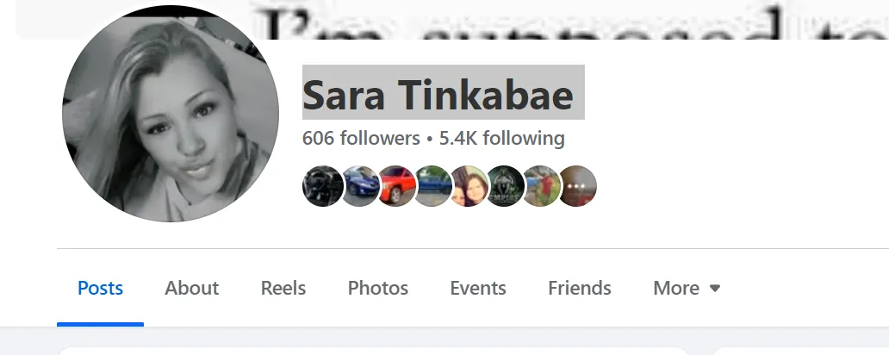Viewport: 889px width, 355px height.
Task: Open the 5.4K following link
Action: pyautogui.click(x=501, y=139)
